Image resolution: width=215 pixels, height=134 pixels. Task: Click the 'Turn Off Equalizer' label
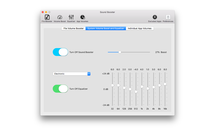78,89
